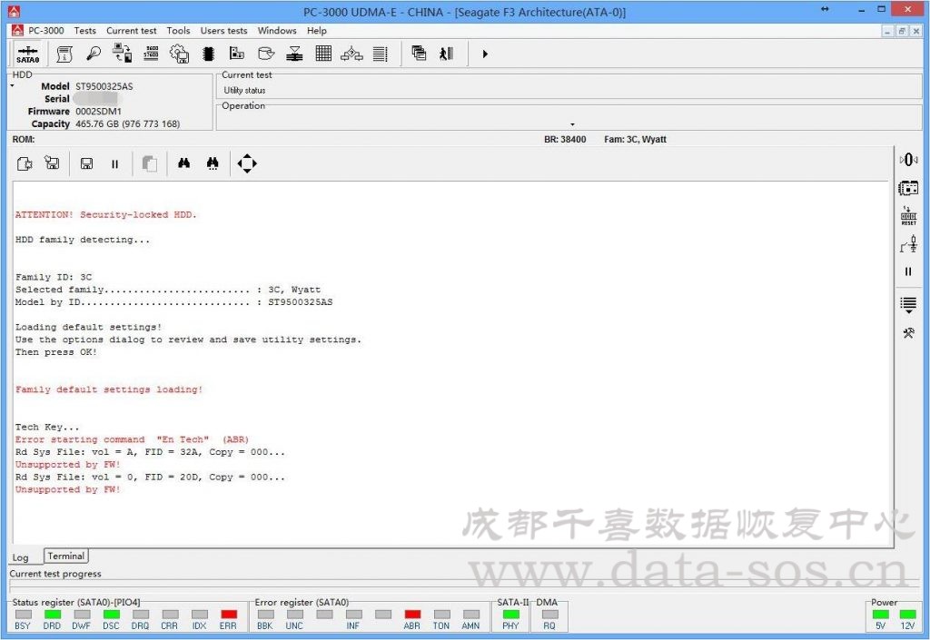Click the SATA0 port selector button
930x640 pixels.
pyautogui.click(x=27, y=54)
